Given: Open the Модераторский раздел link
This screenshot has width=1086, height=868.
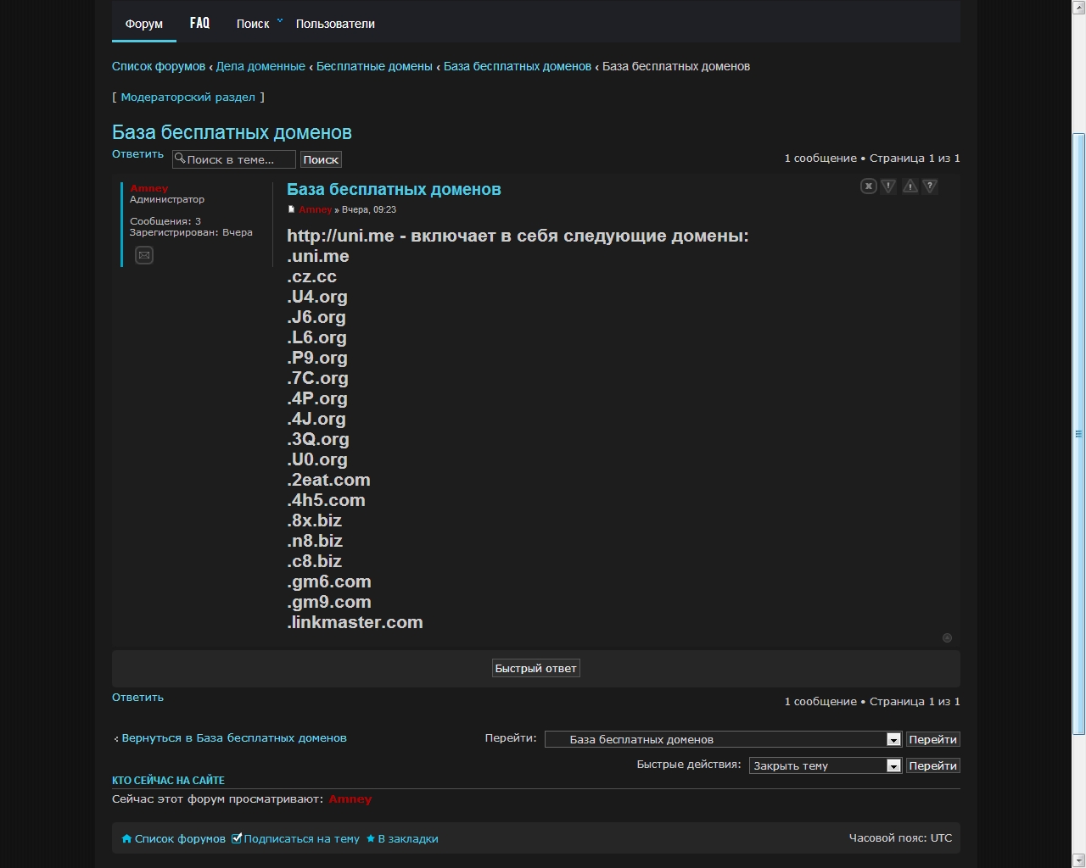Looking at the screenshot, I should pyautogui.click(x=188, y=97).
